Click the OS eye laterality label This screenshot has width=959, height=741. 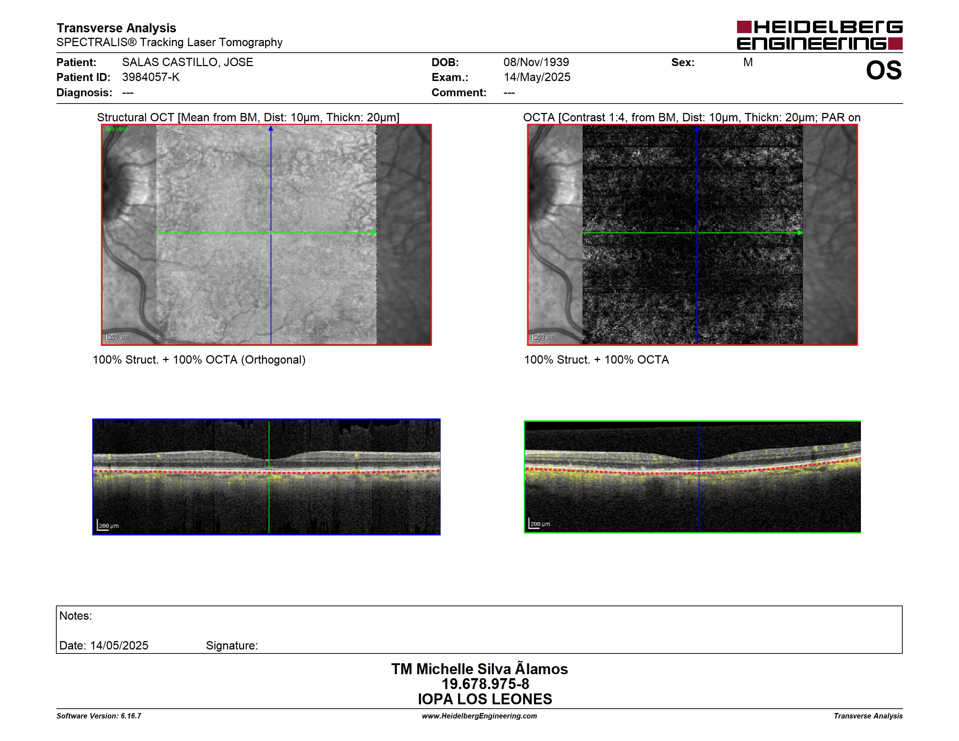[883, 70]
